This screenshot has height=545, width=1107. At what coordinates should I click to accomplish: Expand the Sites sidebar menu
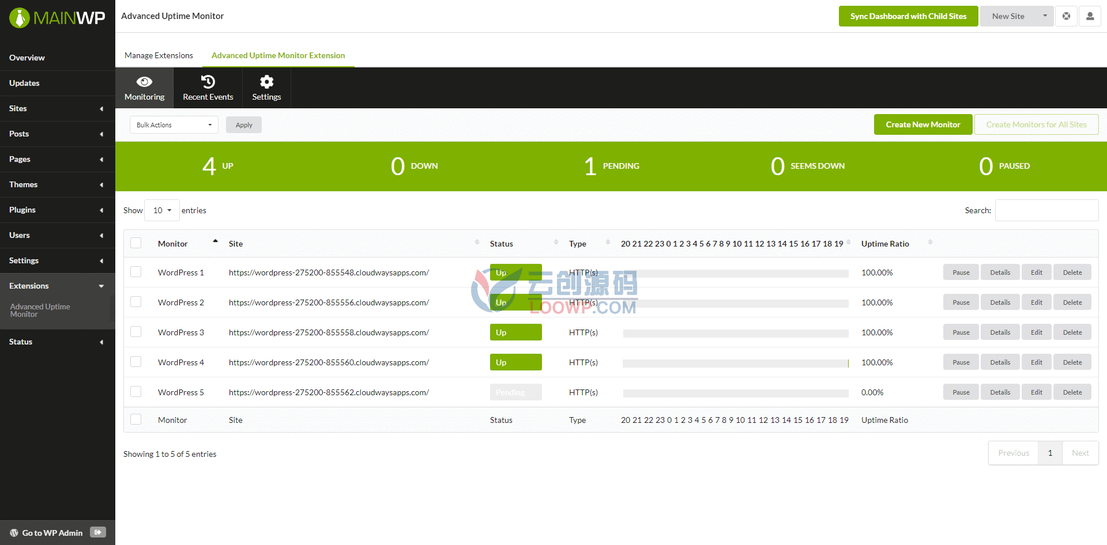57,108
